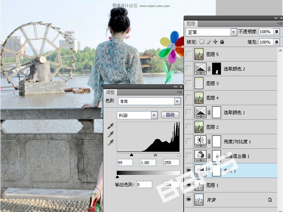Click the highlight input field showing 255
283x212 pixels.
coord(171,163)
